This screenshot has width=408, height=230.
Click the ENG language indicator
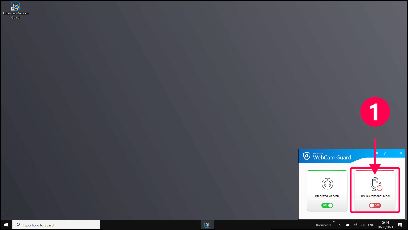click(371, 225)
